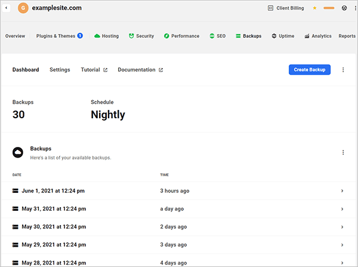
Task: Open the Security tab
Action: click(141, 36)
